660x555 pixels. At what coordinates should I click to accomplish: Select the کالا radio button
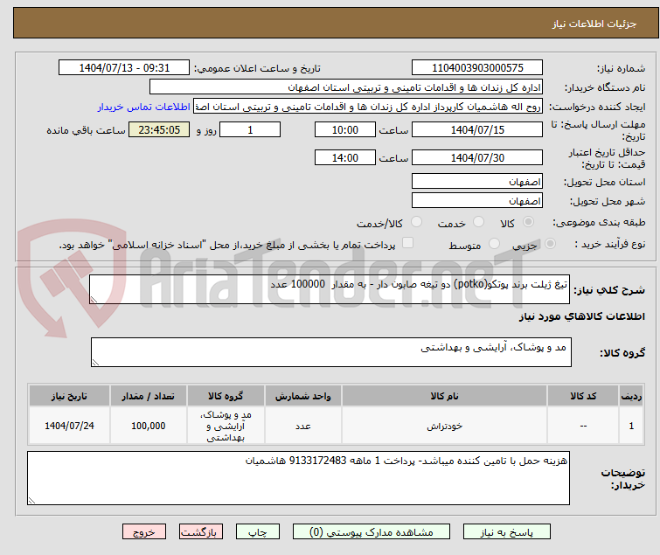[x=528, y=222]
